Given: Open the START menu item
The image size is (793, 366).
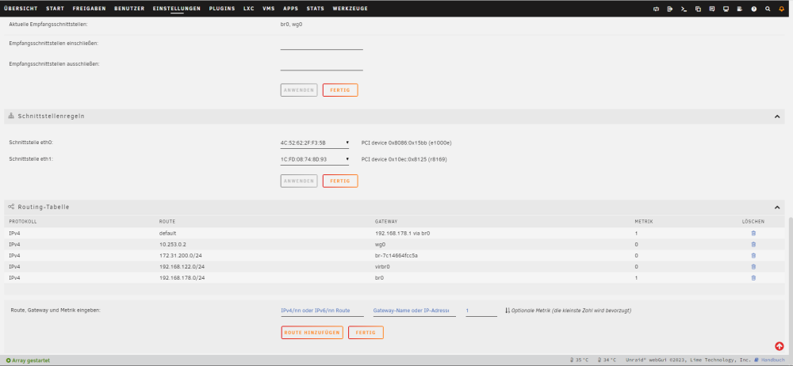Looking at the screenshot, I should (x=55, y=9).
